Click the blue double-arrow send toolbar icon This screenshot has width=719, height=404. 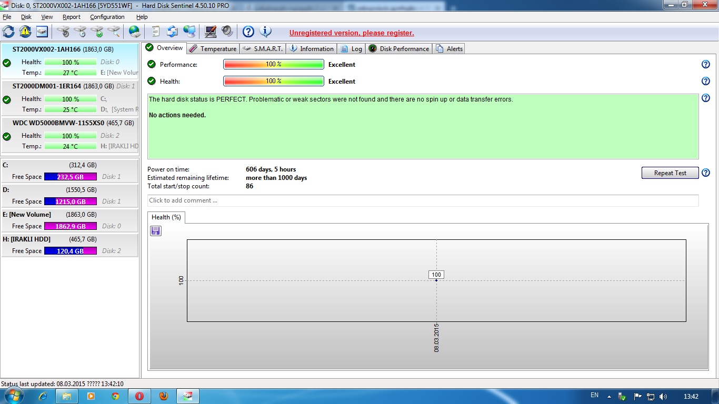pos(172,32)
